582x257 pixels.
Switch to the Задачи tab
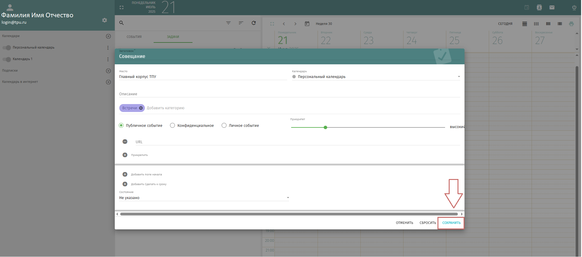click(x=173, y=37)
